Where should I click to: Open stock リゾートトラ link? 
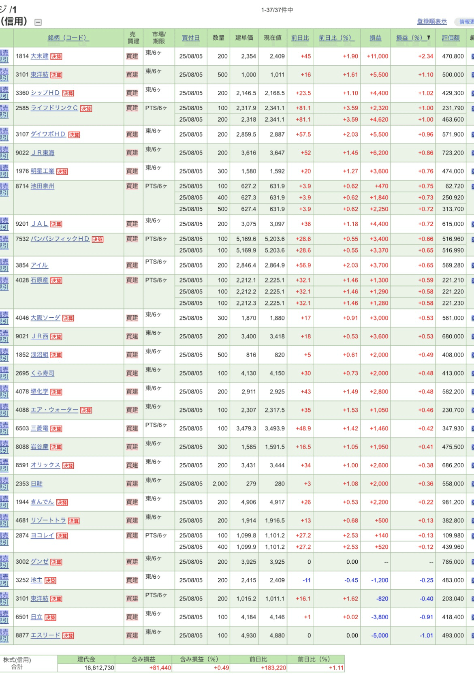tap(48, 520)
